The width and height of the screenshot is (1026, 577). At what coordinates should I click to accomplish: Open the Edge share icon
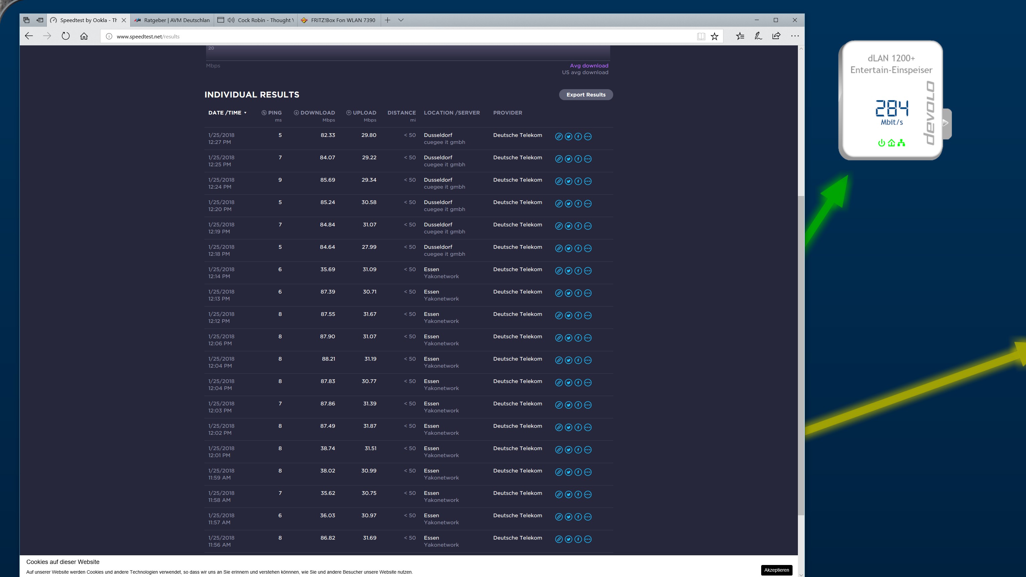tap(776, 36)
